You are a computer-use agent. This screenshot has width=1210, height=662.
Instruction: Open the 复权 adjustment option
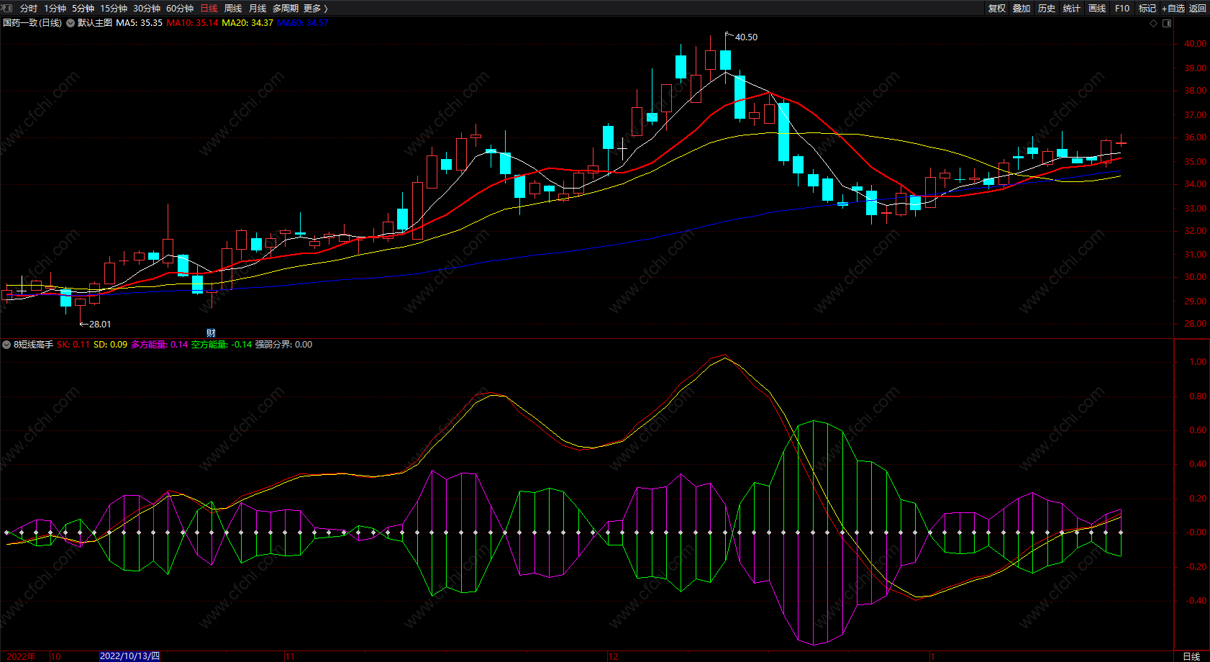[x=997, y=9]
